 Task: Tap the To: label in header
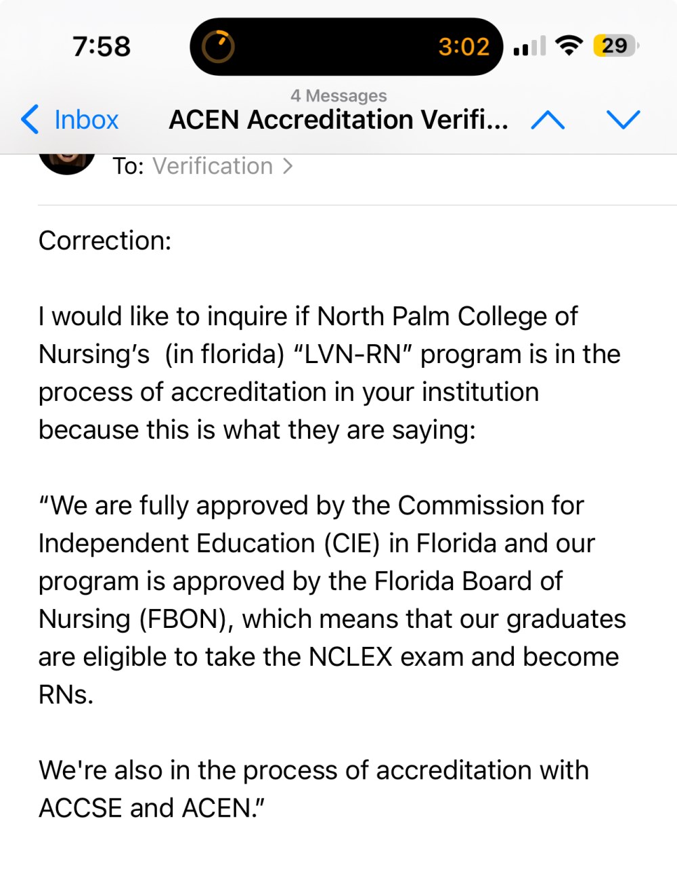click(128, 166)
